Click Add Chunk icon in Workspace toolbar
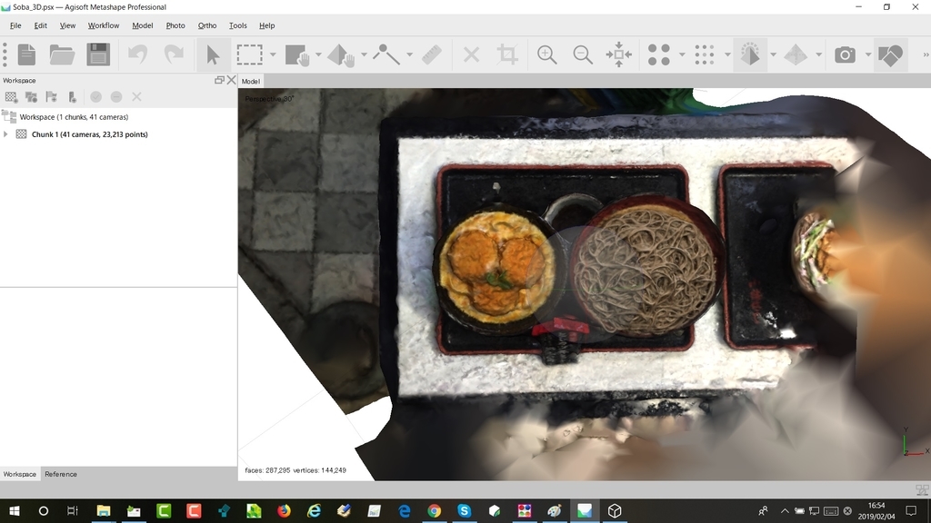The image size is (931, 523). point(11,96)
